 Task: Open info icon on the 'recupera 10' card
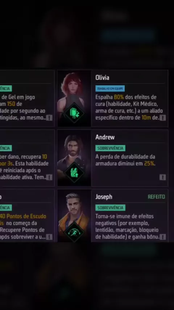point(49,178)
